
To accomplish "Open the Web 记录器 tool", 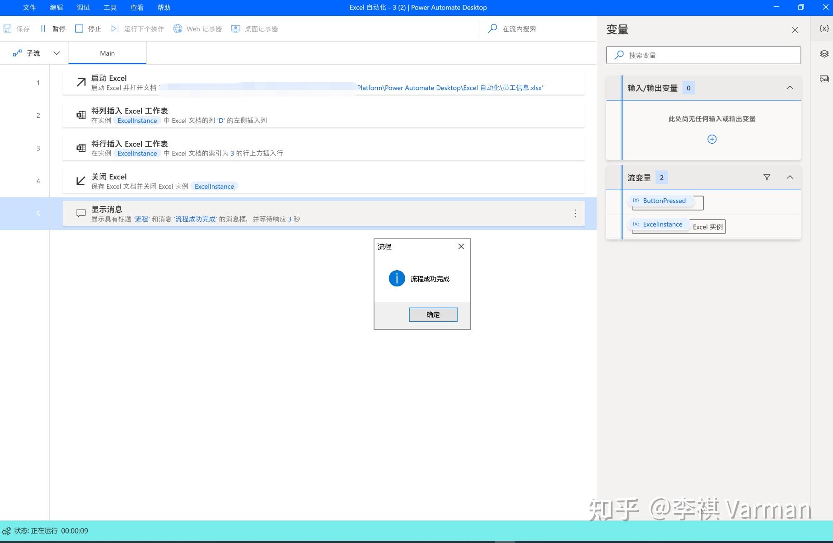I will click(178, 28).
